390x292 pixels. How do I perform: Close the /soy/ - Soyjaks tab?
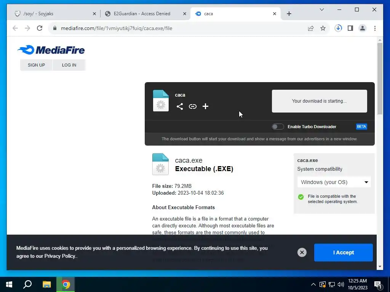click(x=94, y=14)
